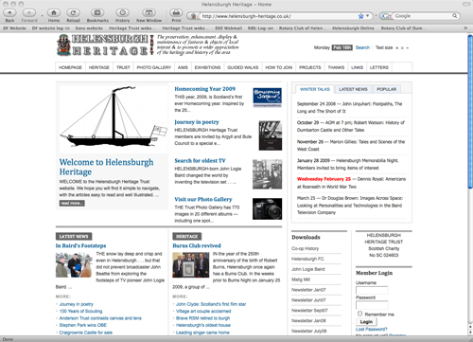Image resolution: width=473 pixels, height=342 pixels.
Task: Decrease text size with the minus control
Action: coord(408,48)
